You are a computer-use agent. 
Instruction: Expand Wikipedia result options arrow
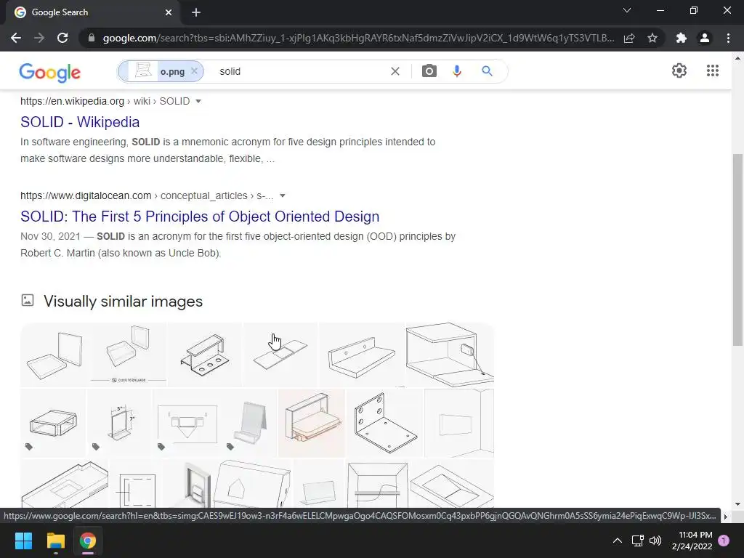coord(198,101)
